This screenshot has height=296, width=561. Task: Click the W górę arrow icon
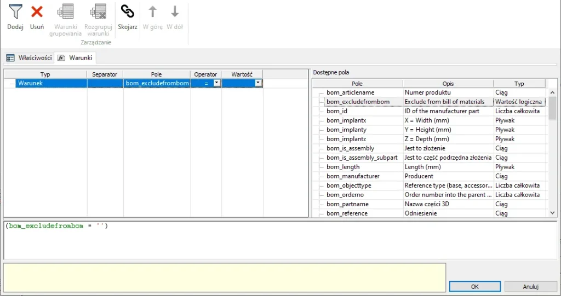click(x=152, y=11)
